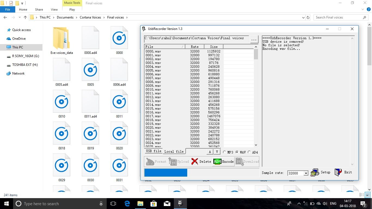Open the View ribbon tab in Explorer
Screen dimensions: 372x209
coord(54,9)
